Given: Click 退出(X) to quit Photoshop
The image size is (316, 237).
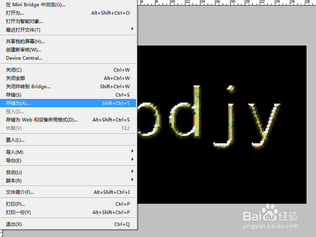Looking at the screenshot, I should click(x=68, y=224).
